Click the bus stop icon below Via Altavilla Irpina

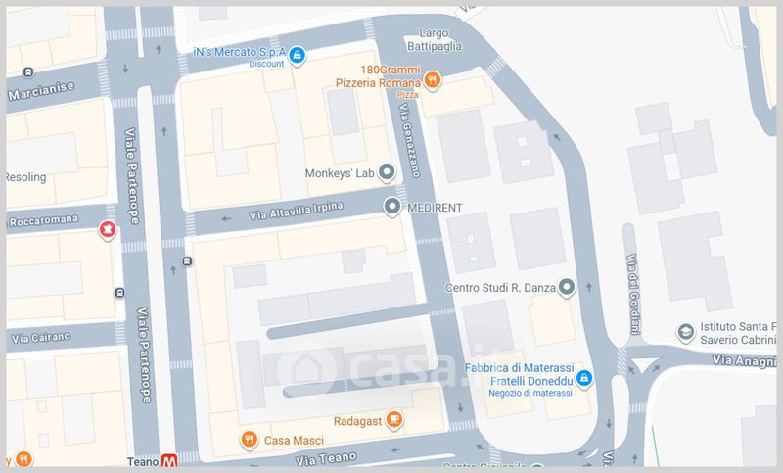pyautogui.click(x=187, y=260)
